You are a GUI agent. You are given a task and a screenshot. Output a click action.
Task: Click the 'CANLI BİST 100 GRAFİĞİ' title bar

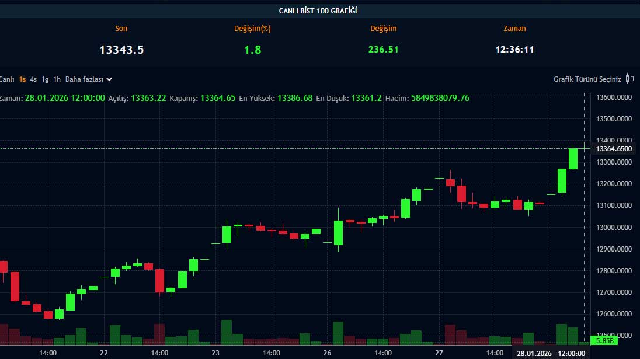[x=318, y=11]
